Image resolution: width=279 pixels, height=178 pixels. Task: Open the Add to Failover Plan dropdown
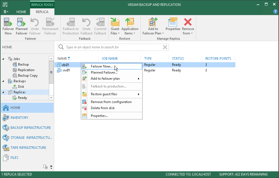[x=153, y=26]
